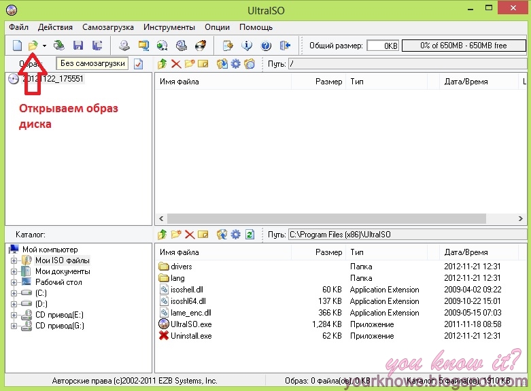Open the Опции menu

[x=217, y=27]
